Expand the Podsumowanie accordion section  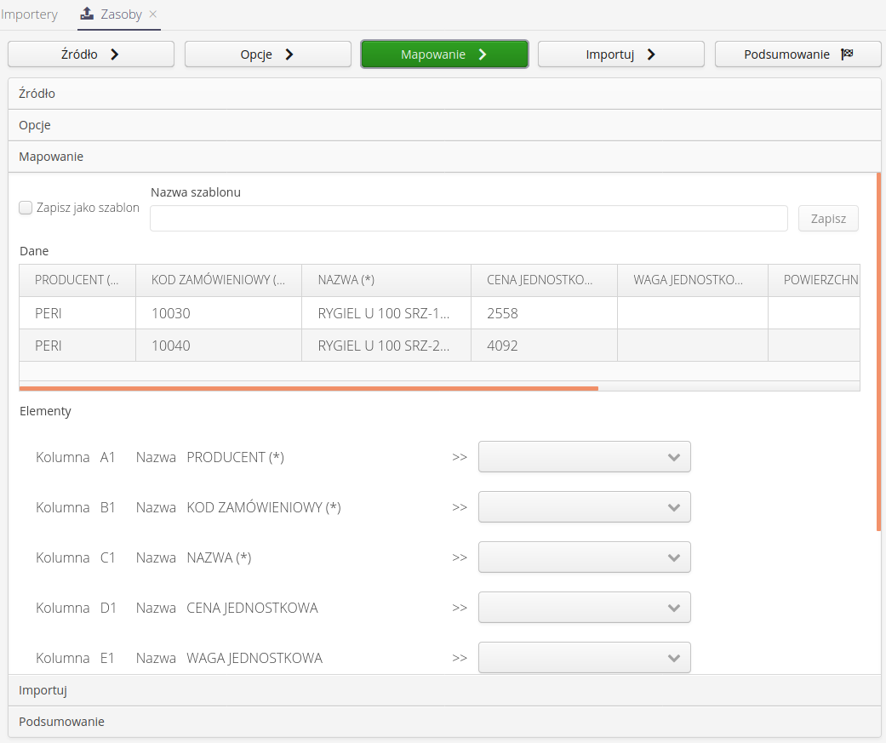click(444, 722)
